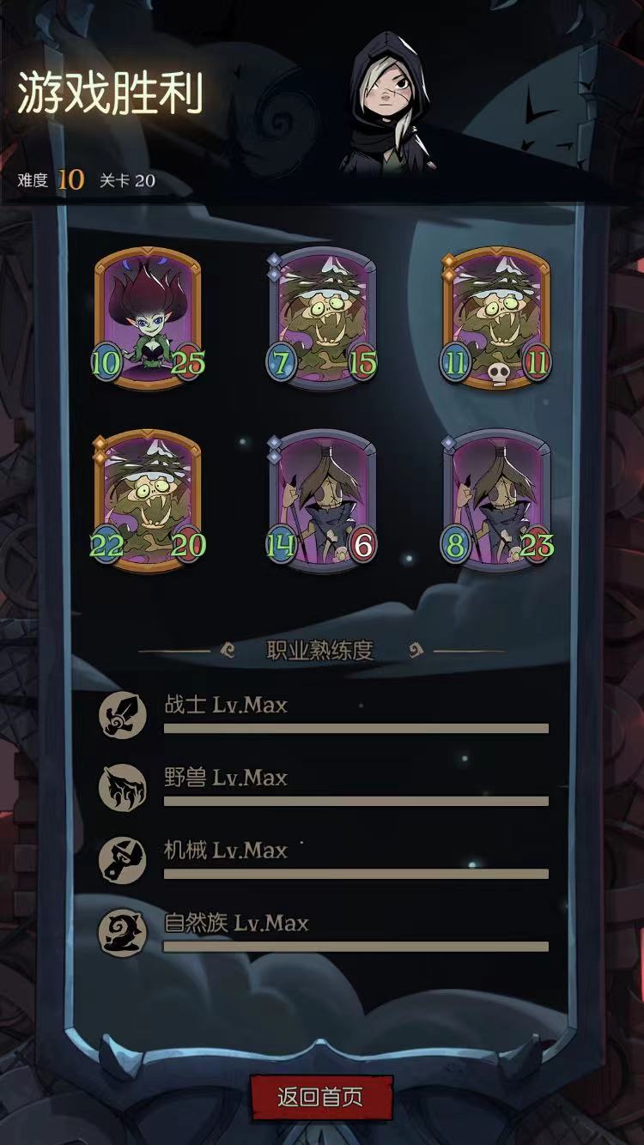
Task: Click the 职业熟练度 section heading
Action: pyautogui.click(x=320, y=651)
